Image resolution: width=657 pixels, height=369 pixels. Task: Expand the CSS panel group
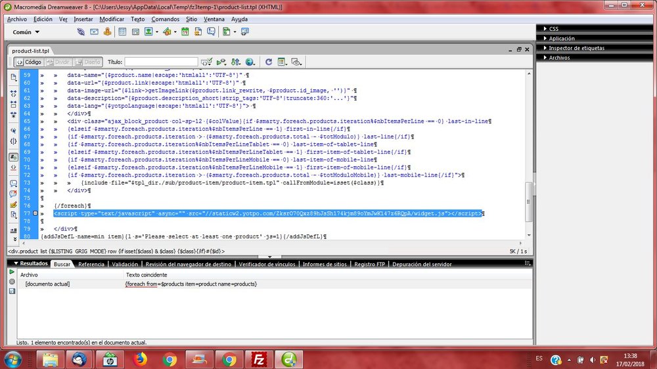[x=553, y=29]
